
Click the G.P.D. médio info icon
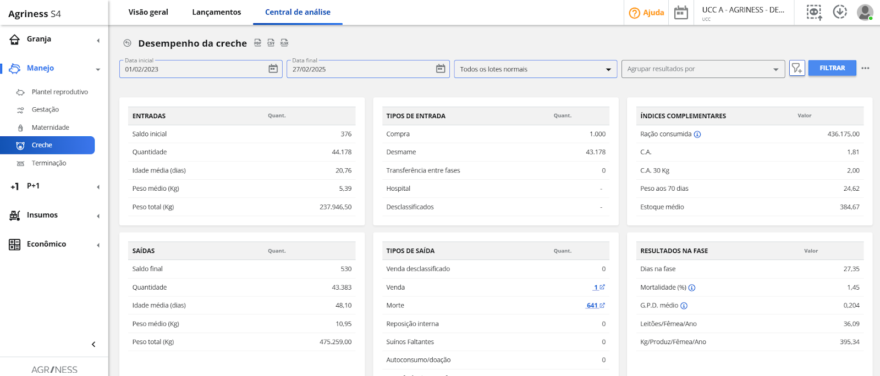(684, 306)
